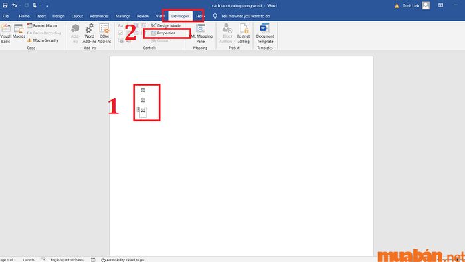Screen dimensions: 465x262
Task: Click the Tell me what you want to do box
Action: tap(245, 16)
